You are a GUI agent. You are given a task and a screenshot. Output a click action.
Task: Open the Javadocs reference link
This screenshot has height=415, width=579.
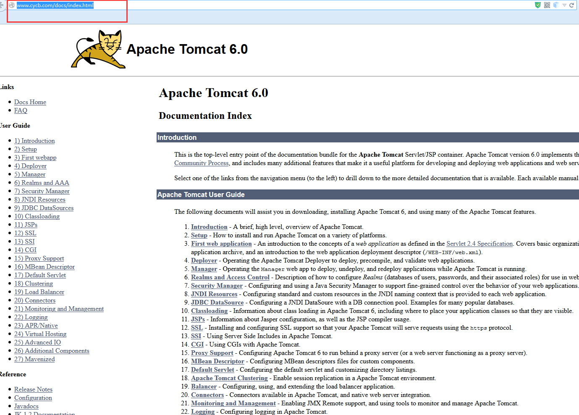pos(26,406)
